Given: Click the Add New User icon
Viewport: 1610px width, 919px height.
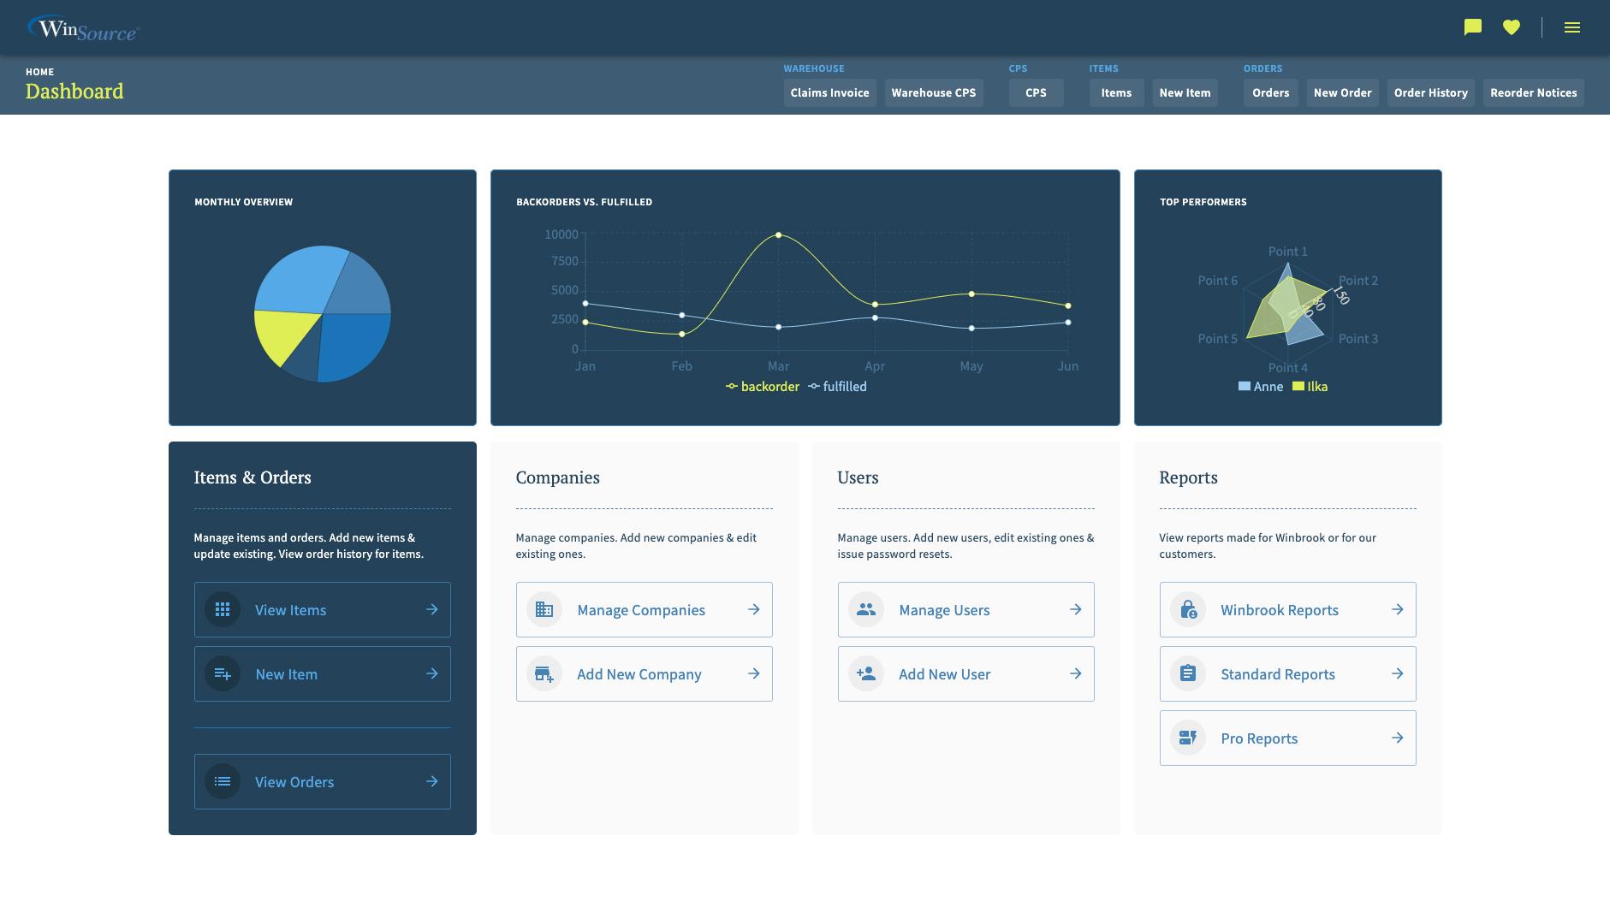Looking at the screenshot, I should pos(865,673).
